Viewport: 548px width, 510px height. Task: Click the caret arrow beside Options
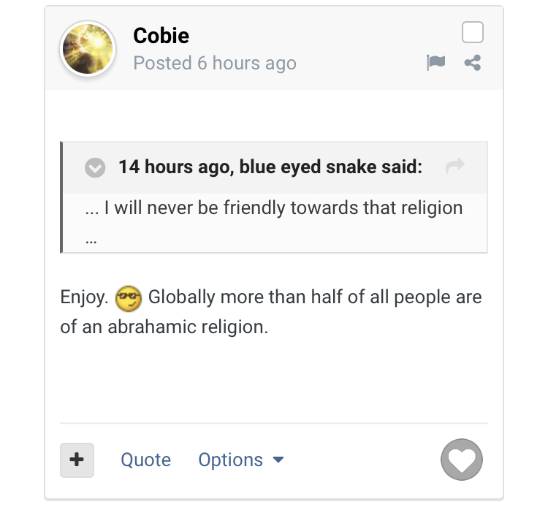pyautogui.click(x=278, y=460)
